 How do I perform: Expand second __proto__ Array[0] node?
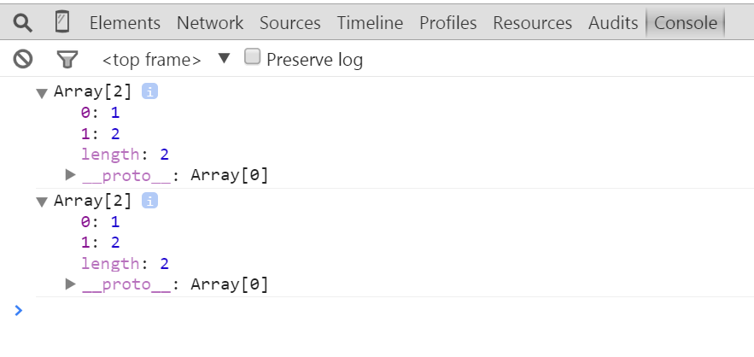71,284
